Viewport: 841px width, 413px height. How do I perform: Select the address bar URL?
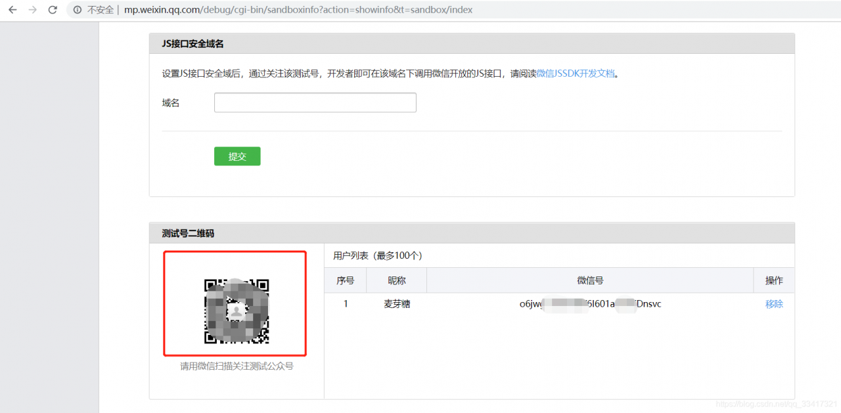pyautogui.click(x=298, y=10)
